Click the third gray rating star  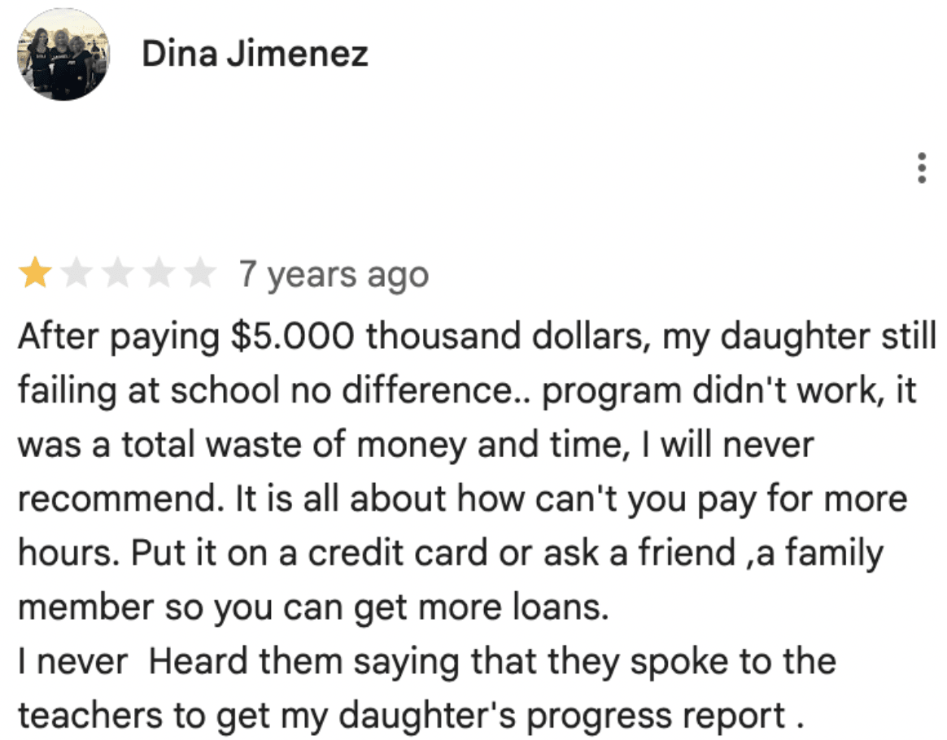118,275
